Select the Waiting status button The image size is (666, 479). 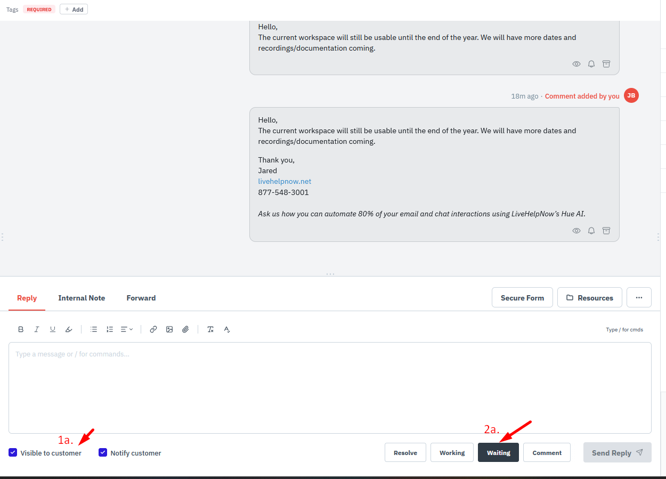pos(499,453)
